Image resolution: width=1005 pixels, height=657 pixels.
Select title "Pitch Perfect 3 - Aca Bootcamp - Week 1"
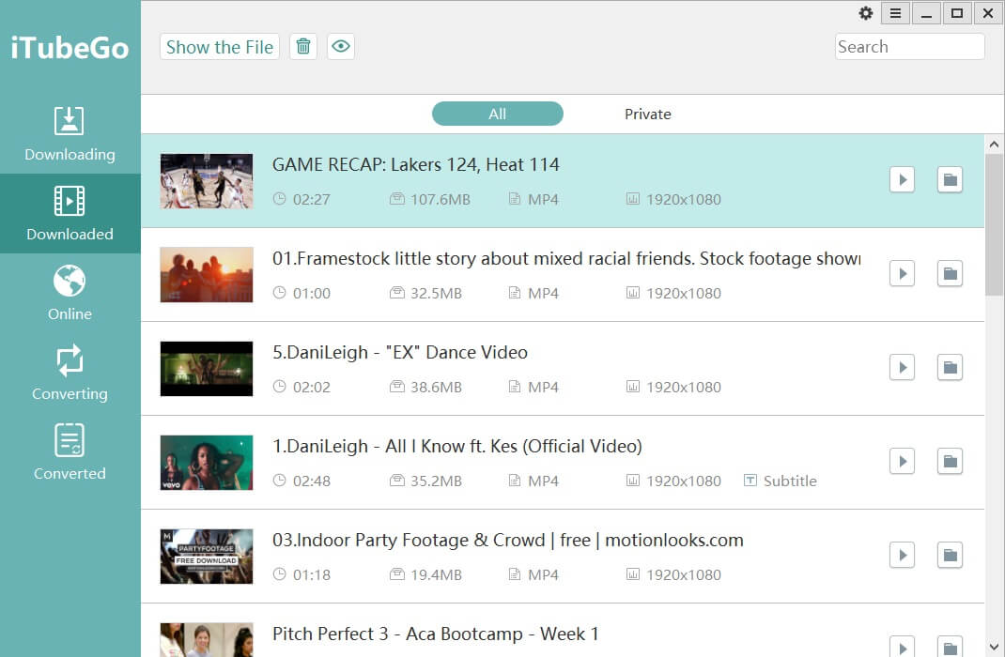[436, 634]
